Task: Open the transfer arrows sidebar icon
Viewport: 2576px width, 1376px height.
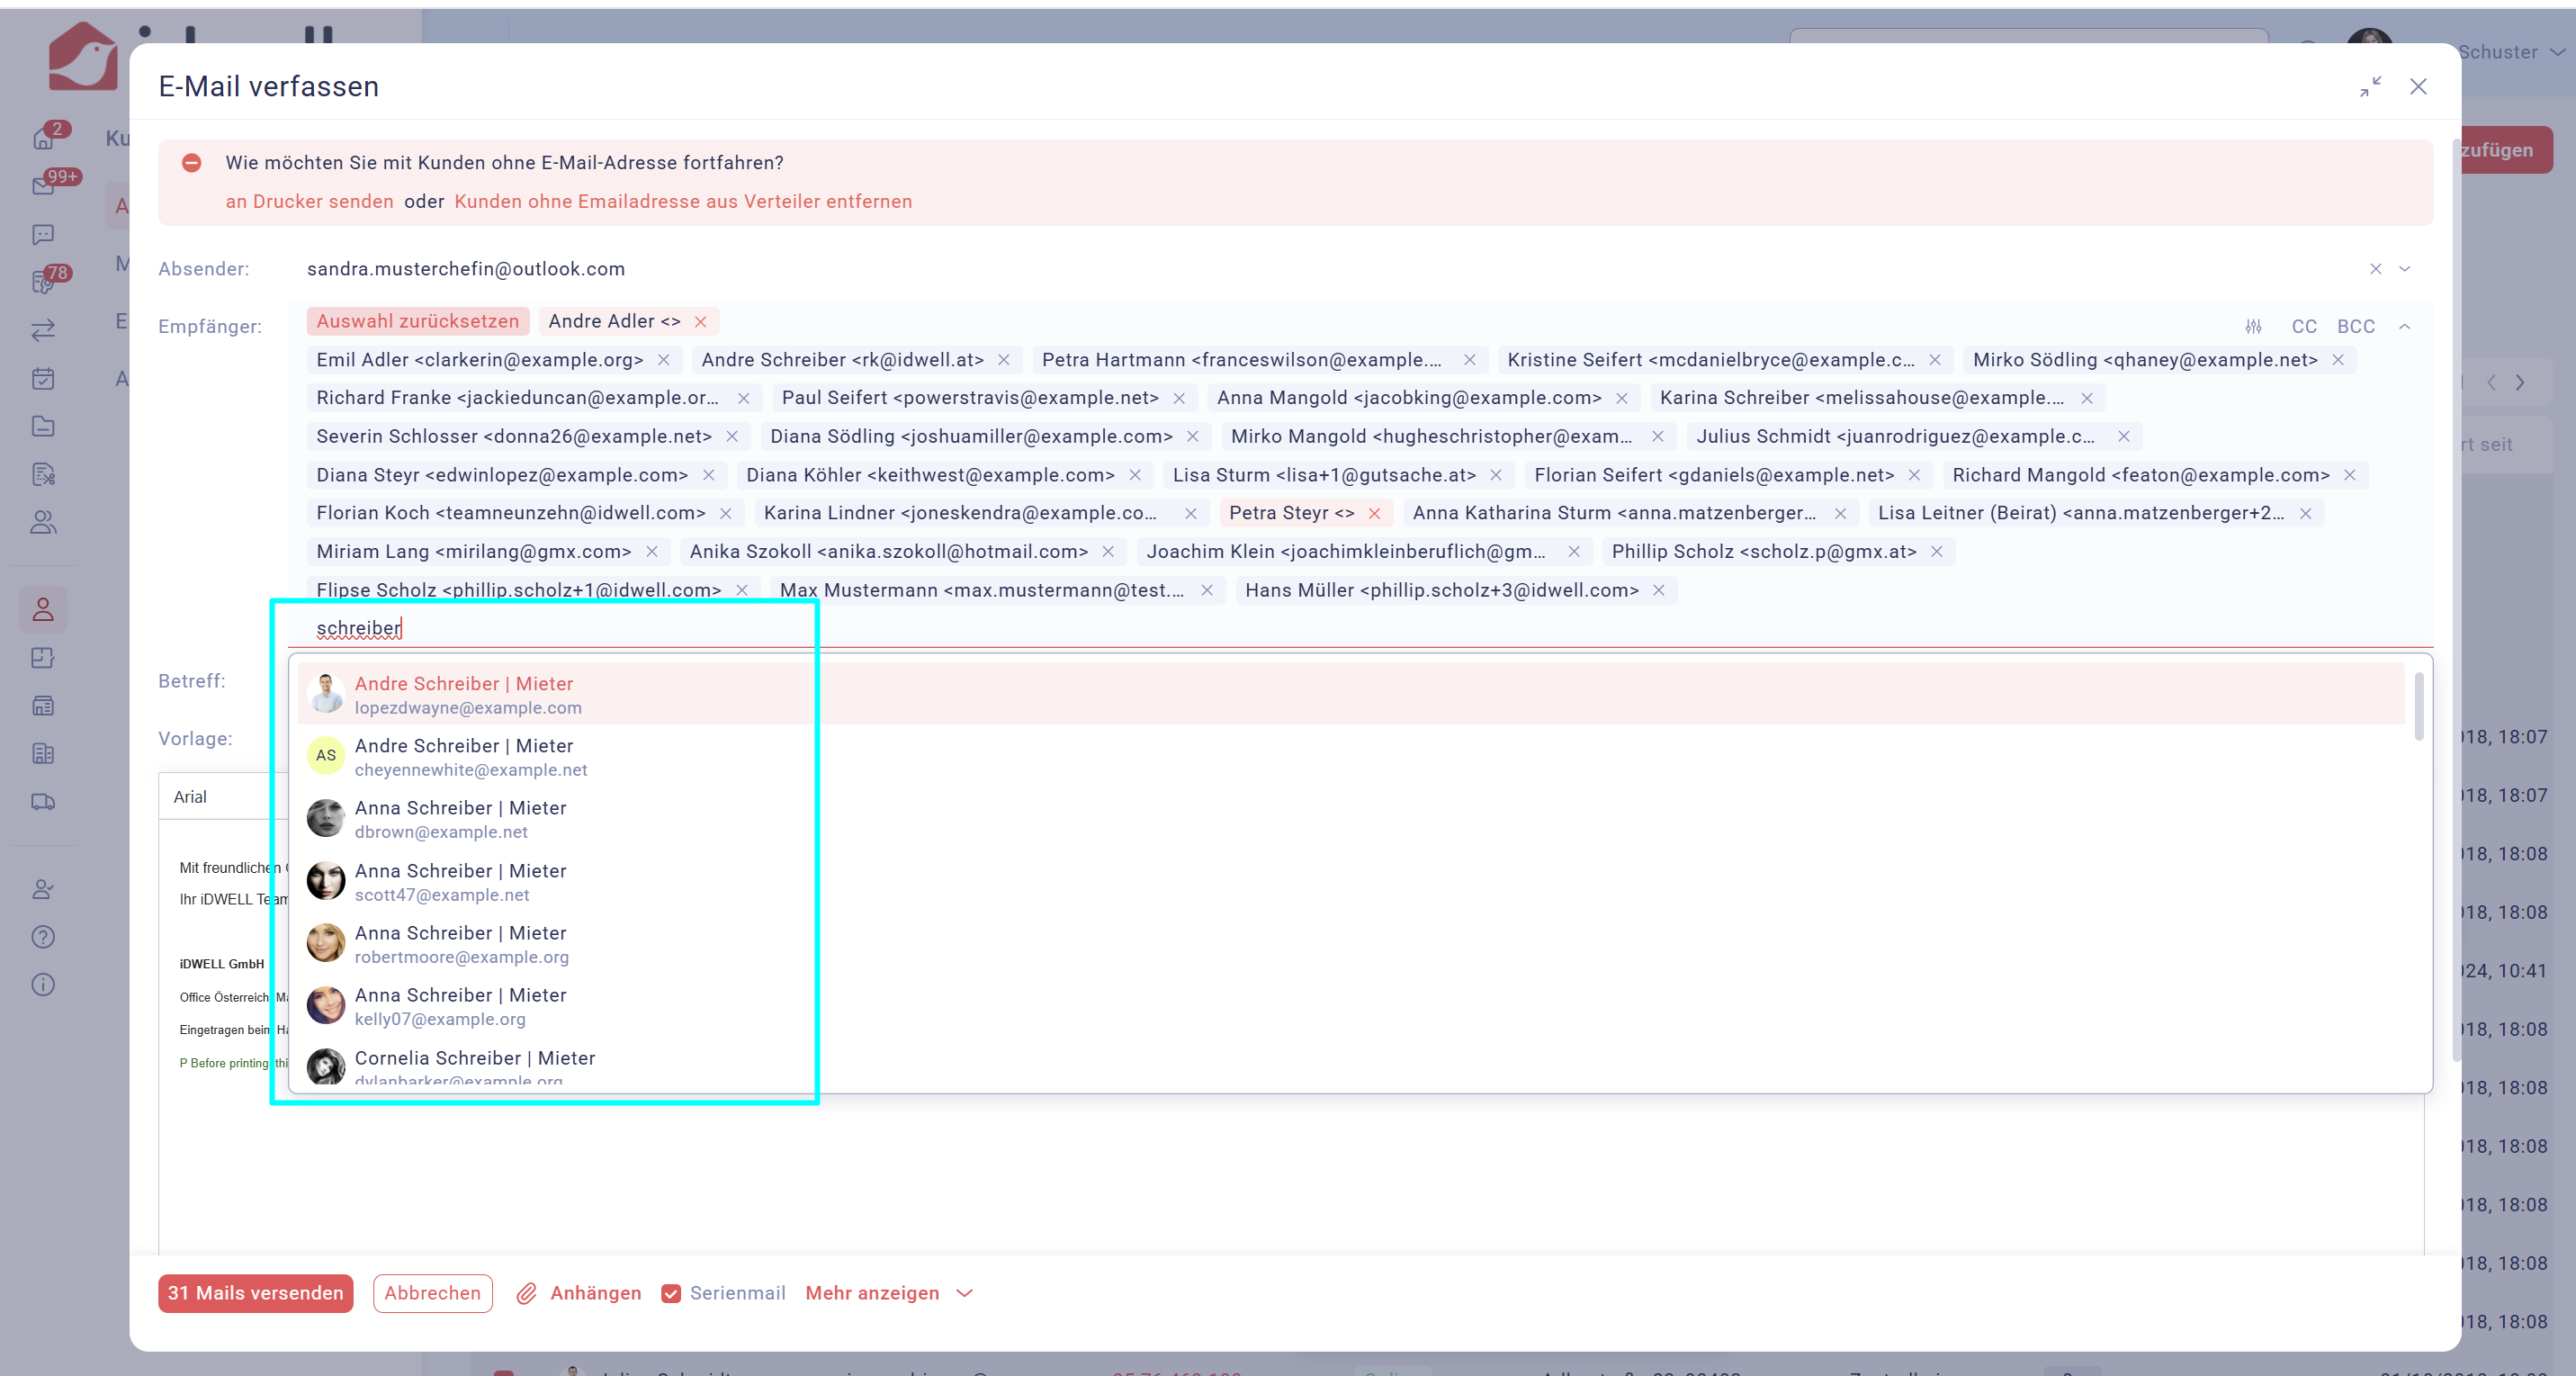Action: pyautogui.click(x=43, y=330)
